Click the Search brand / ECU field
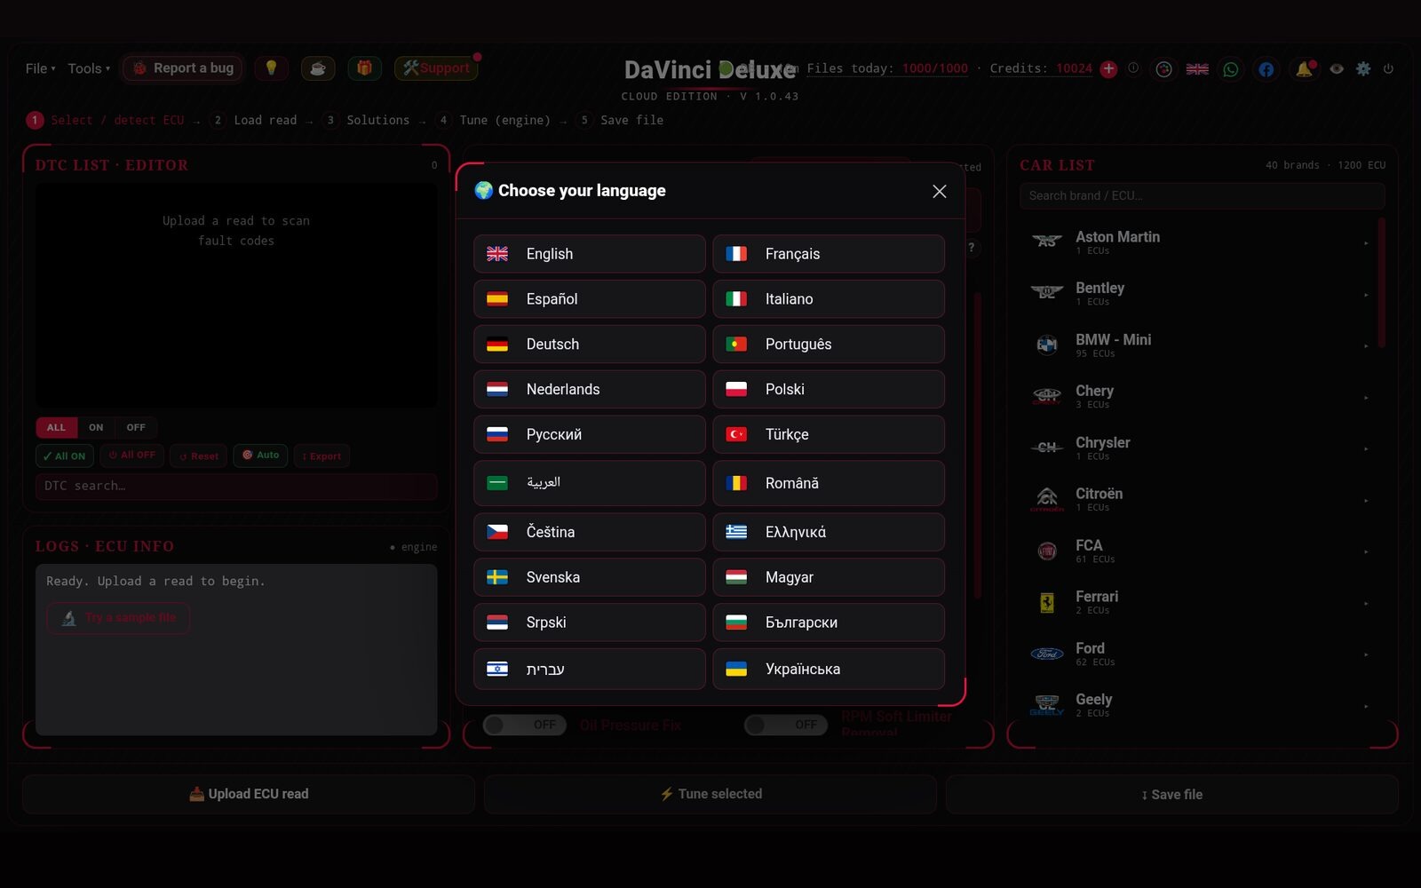The height and width of the screenshot is (888, 1421). click(1202, 196)
